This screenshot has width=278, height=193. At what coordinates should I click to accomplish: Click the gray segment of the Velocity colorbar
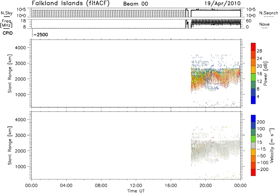click(253, 145)
